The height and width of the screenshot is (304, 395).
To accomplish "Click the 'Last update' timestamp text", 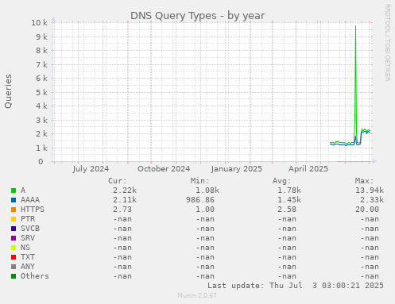I will [296, 286].
